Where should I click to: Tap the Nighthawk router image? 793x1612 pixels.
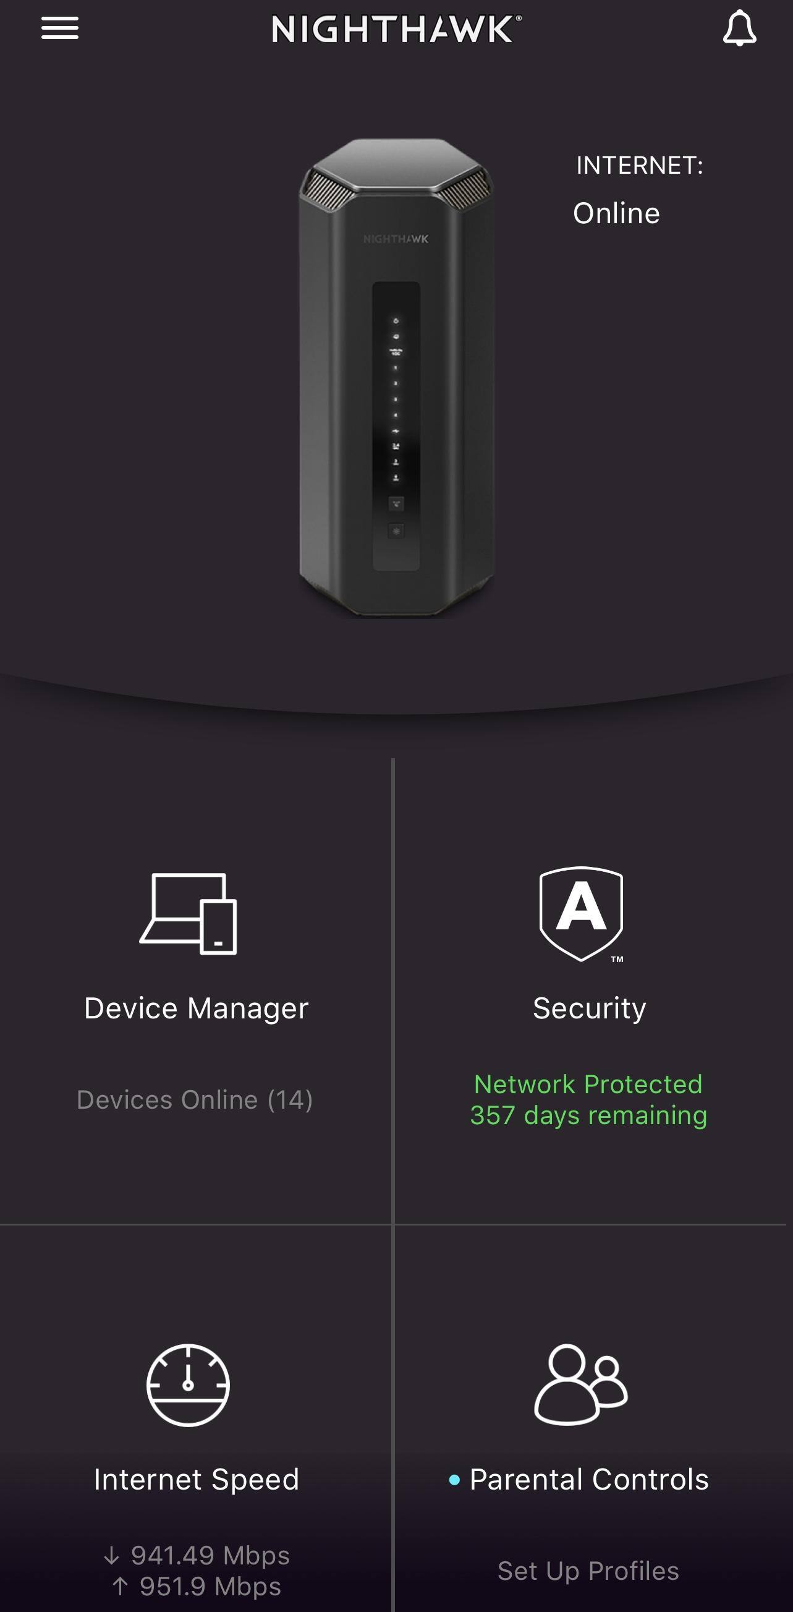(397, 378)
